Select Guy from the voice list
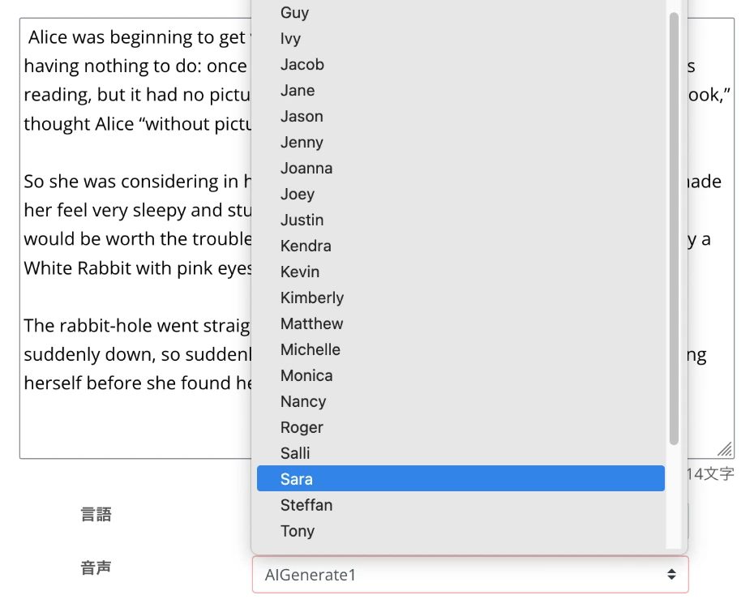 click(461, 12)
